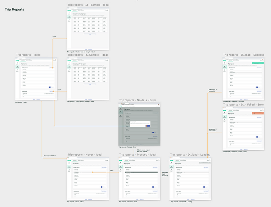Click the Go back button under table in Yearly Sample frame

pyautogui.click(x=90, y=84)
